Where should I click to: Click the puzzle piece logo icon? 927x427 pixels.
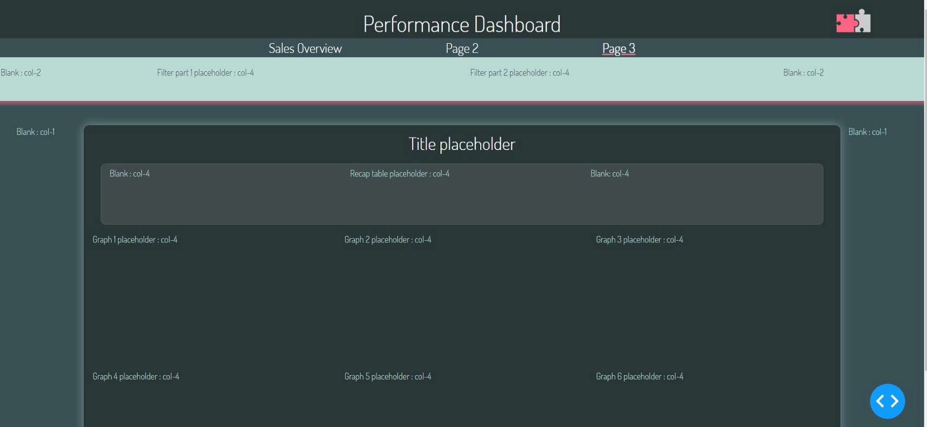tap(853, 22)
